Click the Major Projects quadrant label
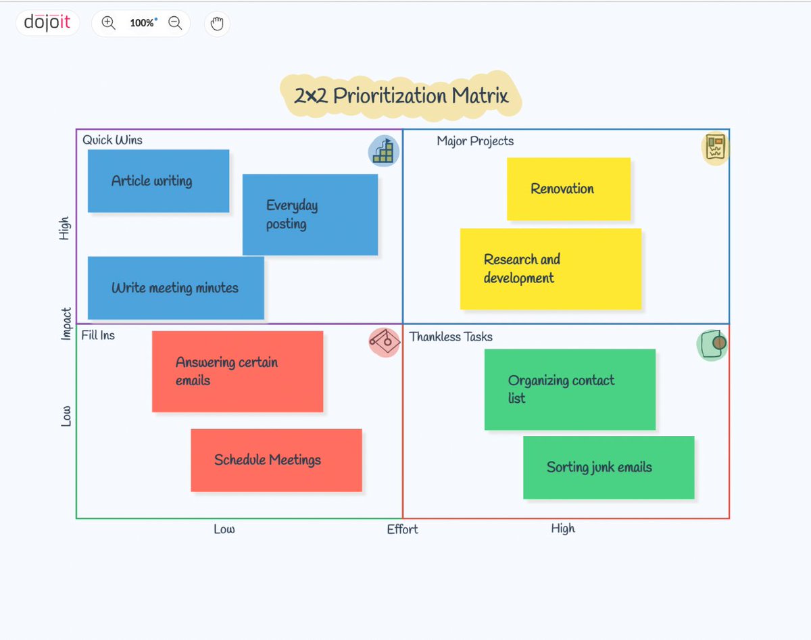Viewport: 811px width, 640px height. tap(475, 141)
